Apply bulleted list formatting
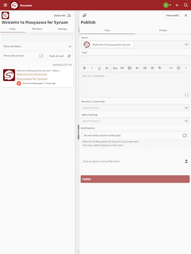This screenshot has height=254, width=191. click(x=152, y=68)
